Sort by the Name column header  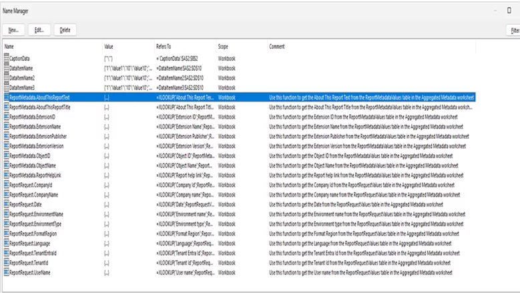tap(9, 47)
